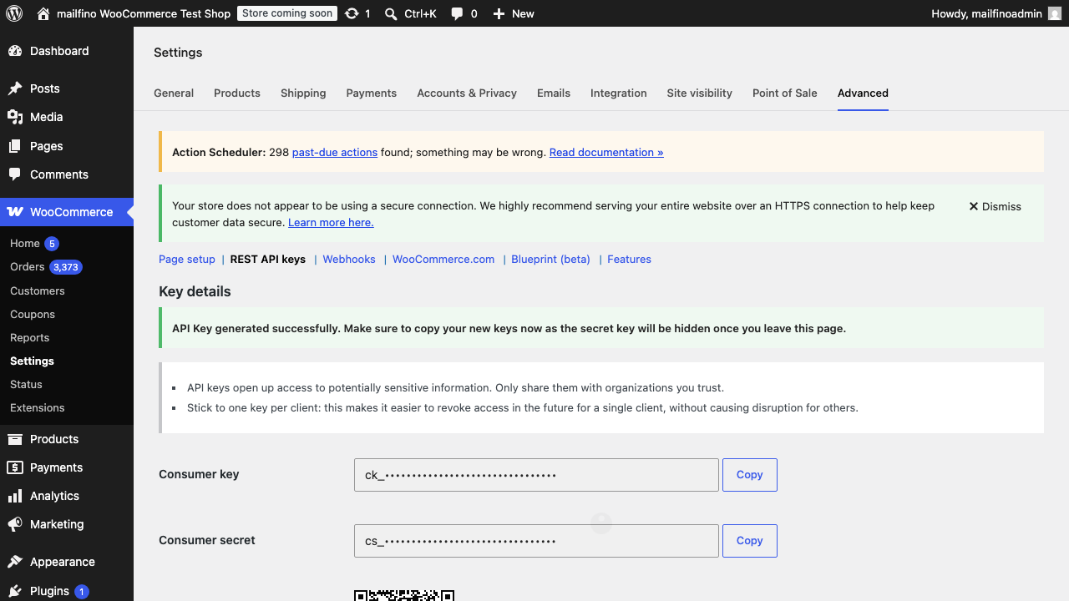Image resolution: width=1069 pixels, height=601 pixels.
Task: Click the Pages document icon
Action: click(x=15, y=146)
